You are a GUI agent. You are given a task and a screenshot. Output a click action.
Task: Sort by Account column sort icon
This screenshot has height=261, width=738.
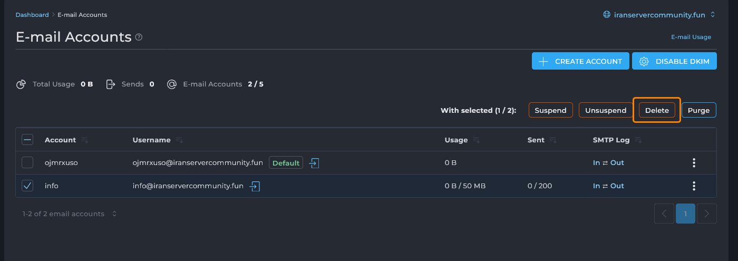(85, 140)
